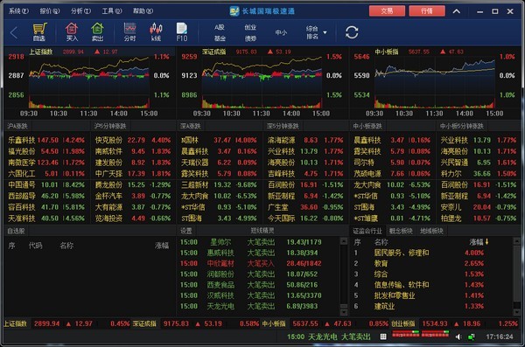This screenshot has width=525, height=347.
Task: Open the F10 company info icon
Action: (x=181, y=32)
